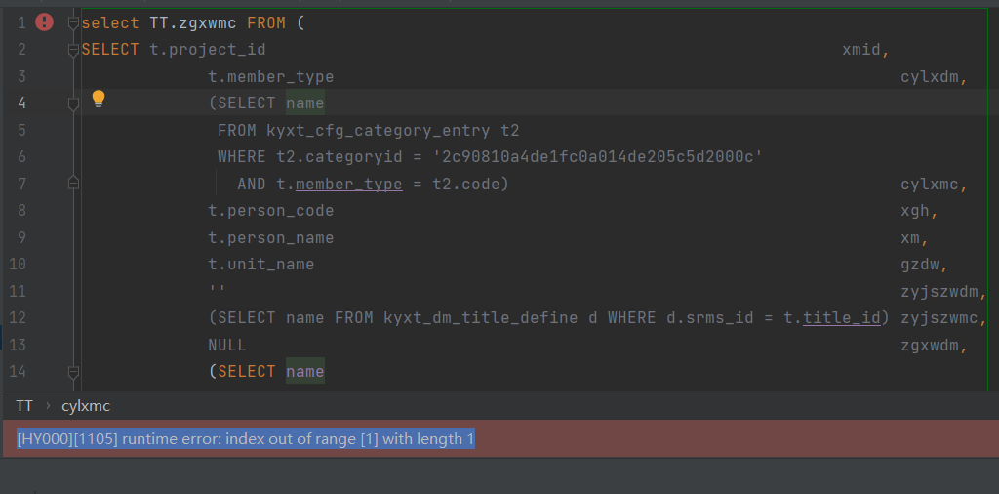Fold the subquery starting on line 4
The height and width of the screenshot is (494, 999).
73,103
